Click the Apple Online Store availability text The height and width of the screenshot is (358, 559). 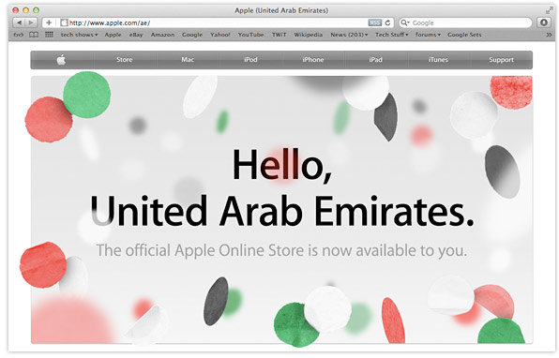(x=281, y=250)
